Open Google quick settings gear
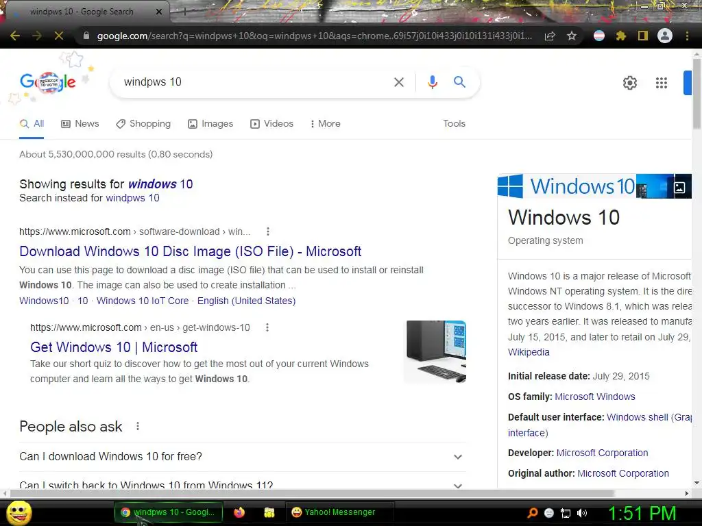Viewport: 702px width, 526px height. (x=630, y=83)
